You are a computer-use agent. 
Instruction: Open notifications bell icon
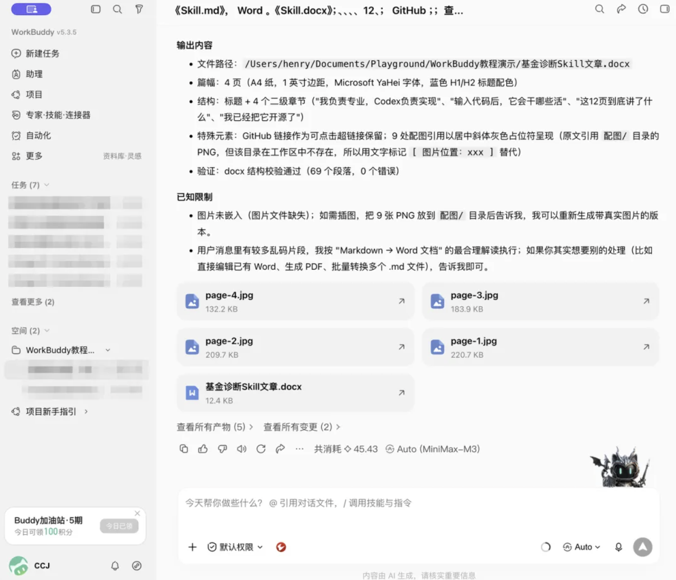tap(115, 566)
